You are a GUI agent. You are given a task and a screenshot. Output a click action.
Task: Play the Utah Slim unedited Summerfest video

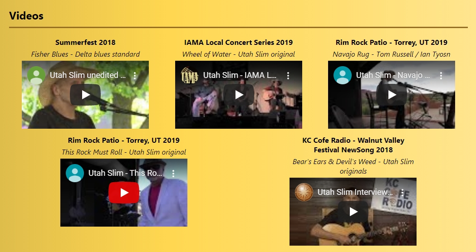coord(85,95)
